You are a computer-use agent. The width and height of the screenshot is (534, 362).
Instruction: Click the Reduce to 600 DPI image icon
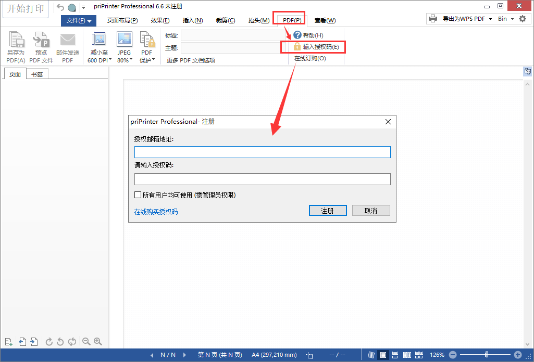[99, 39]
